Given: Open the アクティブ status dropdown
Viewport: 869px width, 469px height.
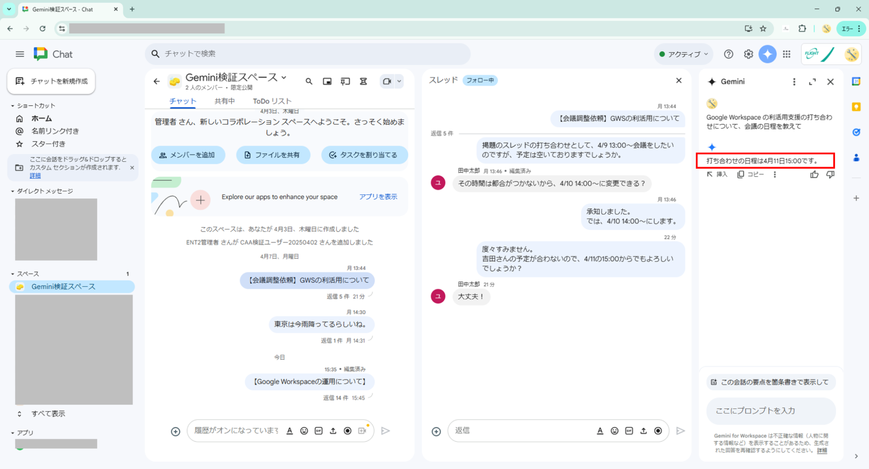Looking at the screenshot, I should click(x=683, y=54).
